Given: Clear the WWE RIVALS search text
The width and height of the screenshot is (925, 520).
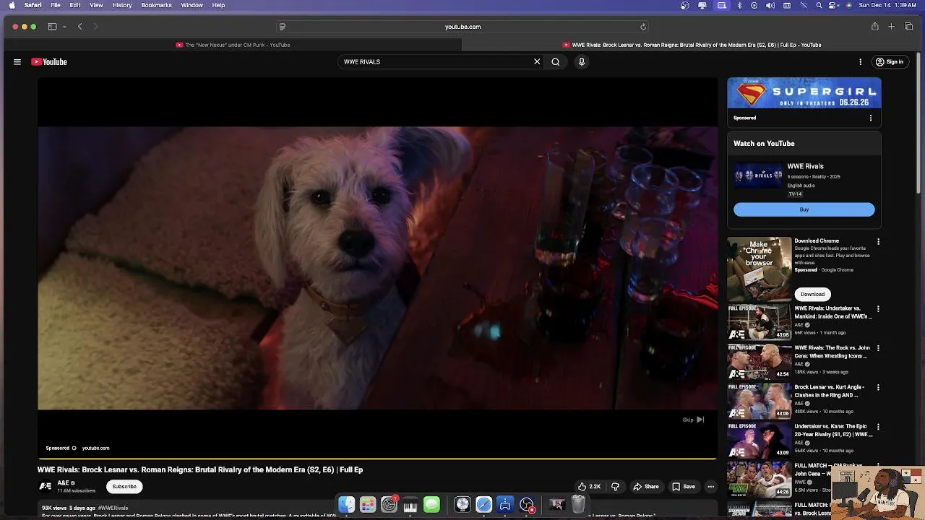Looking at the screenshot, I should pyautogui.click(x=537, y=62).
